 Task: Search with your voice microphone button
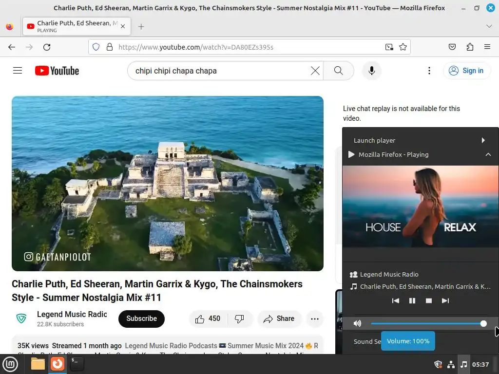click(371, 71)
